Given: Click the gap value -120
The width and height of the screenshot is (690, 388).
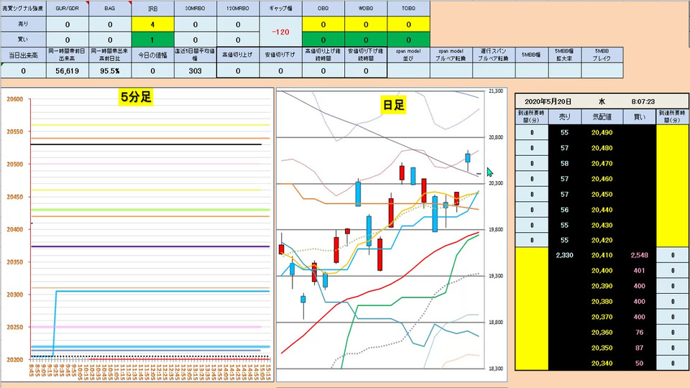Looking at the screenshot, I should 281,32.
